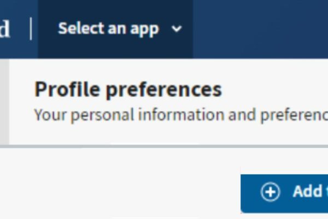Click the gray divider line under the header

coord(164,146)
